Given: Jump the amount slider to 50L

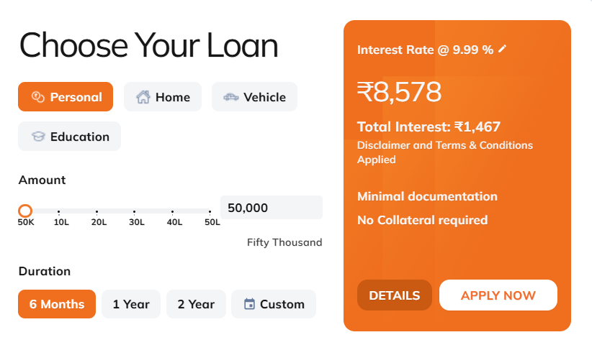Looking at the screenshot, I should pyautogui.click(x=210, y=211).
